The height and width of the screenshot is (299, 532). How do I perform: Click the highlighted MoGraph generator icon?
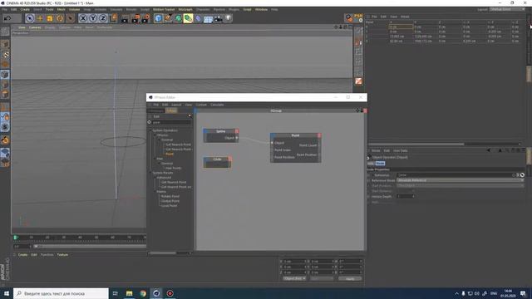point(188,18)
